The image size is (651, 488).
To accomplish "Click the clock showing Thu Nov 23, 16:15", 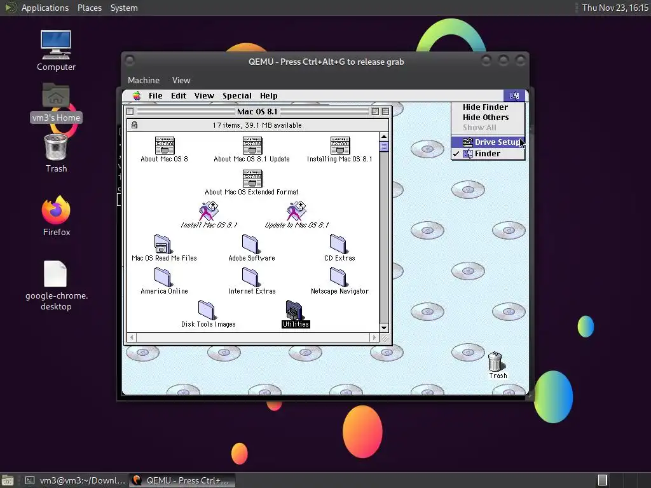I will [615, 8].
